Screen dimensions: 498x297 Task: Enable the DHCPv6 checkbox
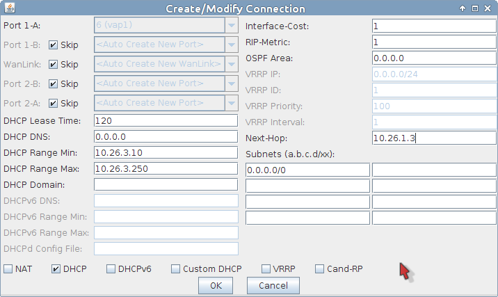(111, 268)
